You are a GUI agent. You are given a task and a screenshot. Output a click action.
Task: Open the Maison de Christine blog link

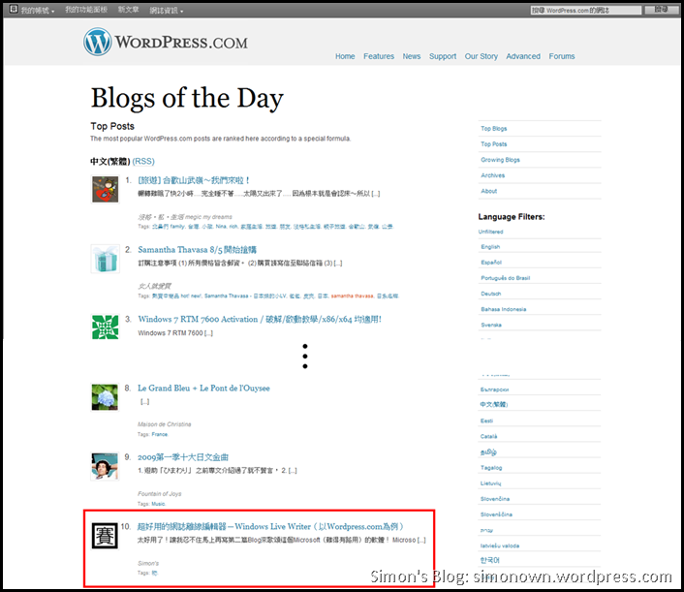tap(165, 424)
